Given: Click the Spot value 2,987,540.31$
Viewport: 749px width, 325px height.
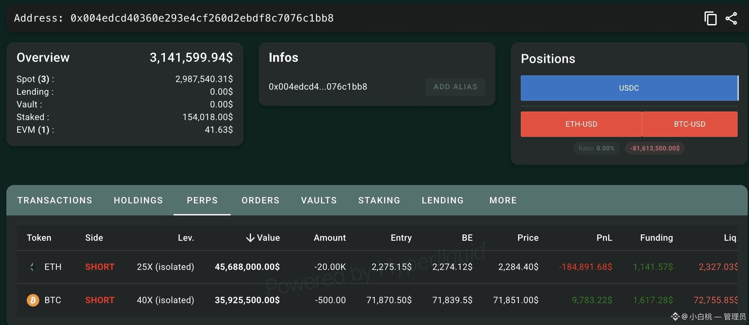Looking at the screenshot, I should (x=204, y=79).
